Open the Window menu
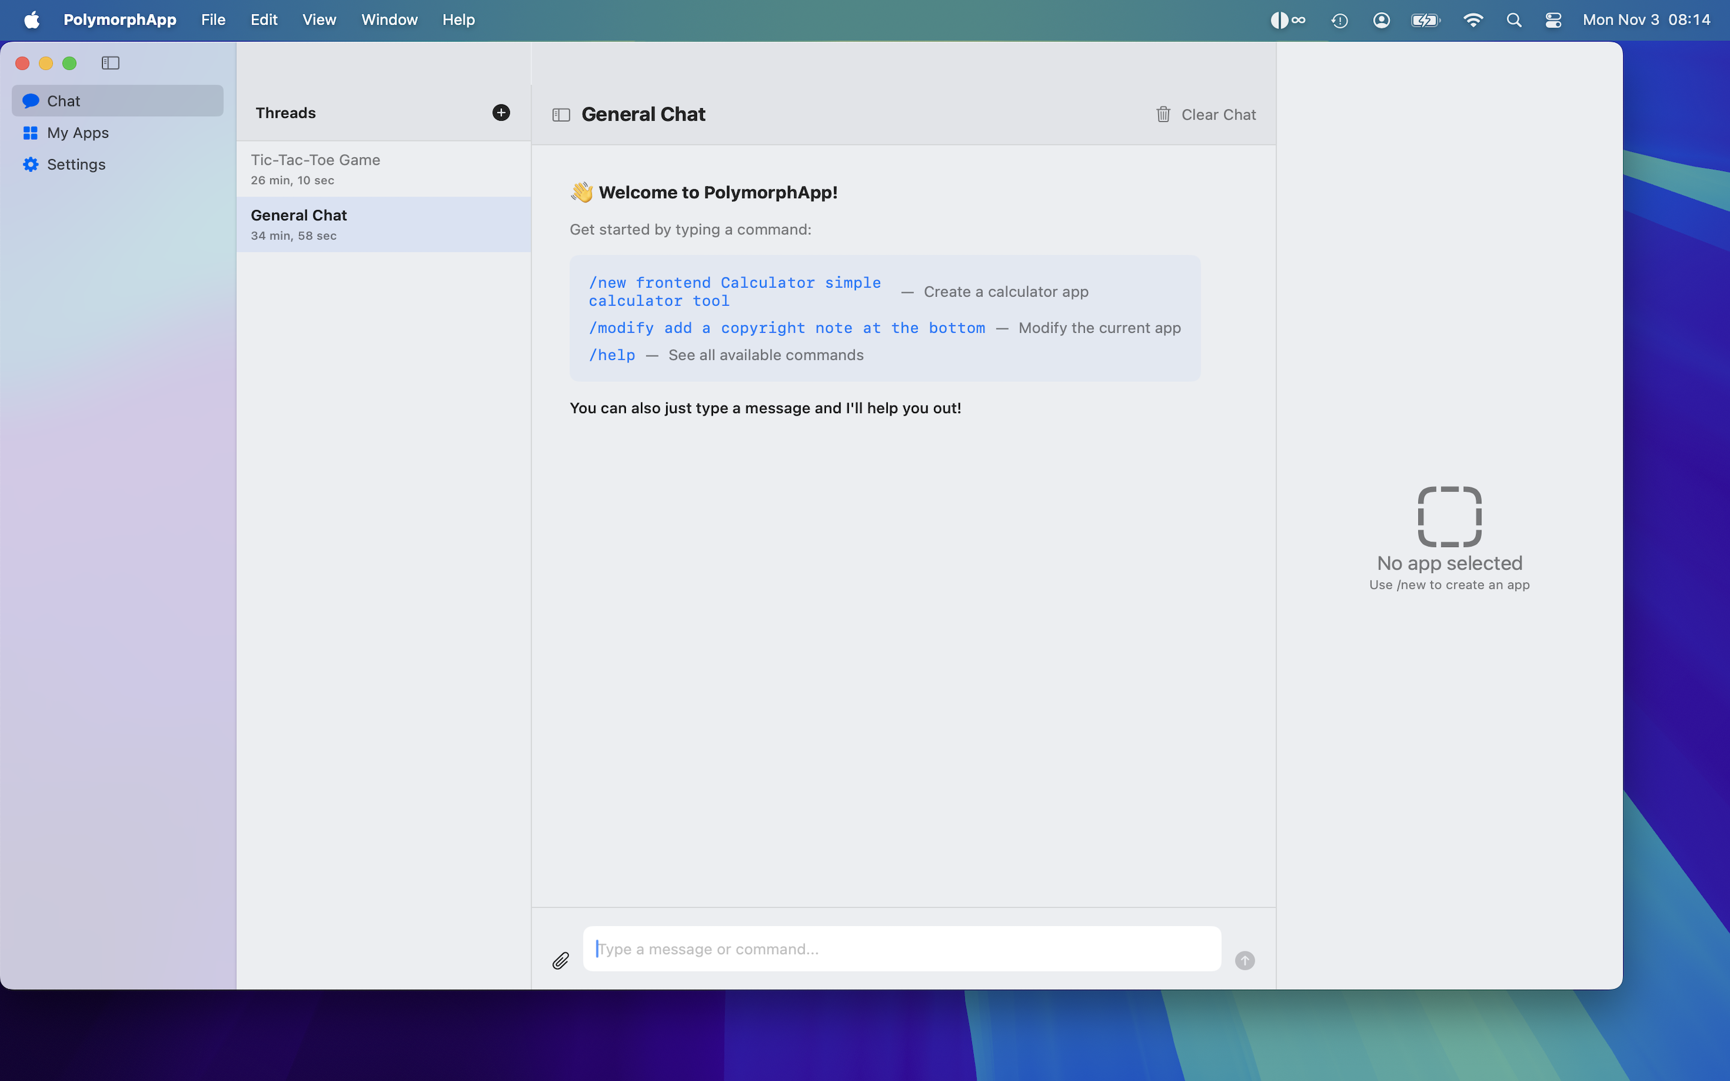 click(389, 20)
